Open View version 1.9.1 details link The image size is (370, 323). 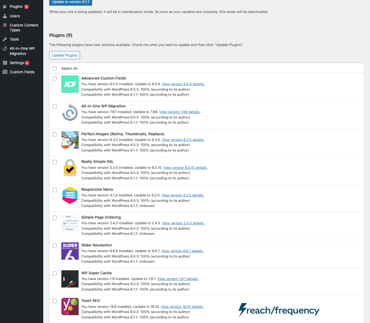178,279
